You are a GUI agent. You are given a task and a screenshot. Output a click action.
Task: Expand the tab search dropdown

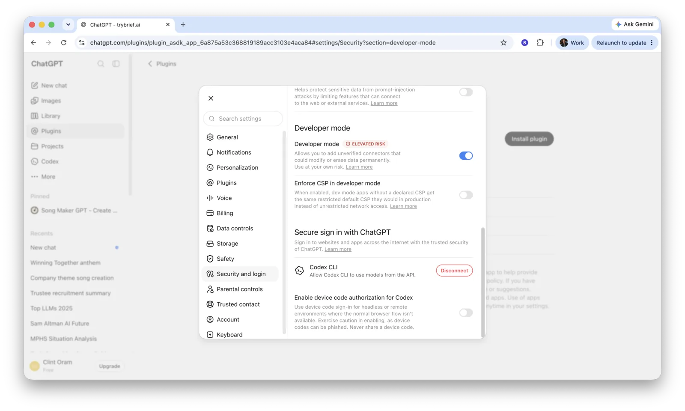(68, 25)
